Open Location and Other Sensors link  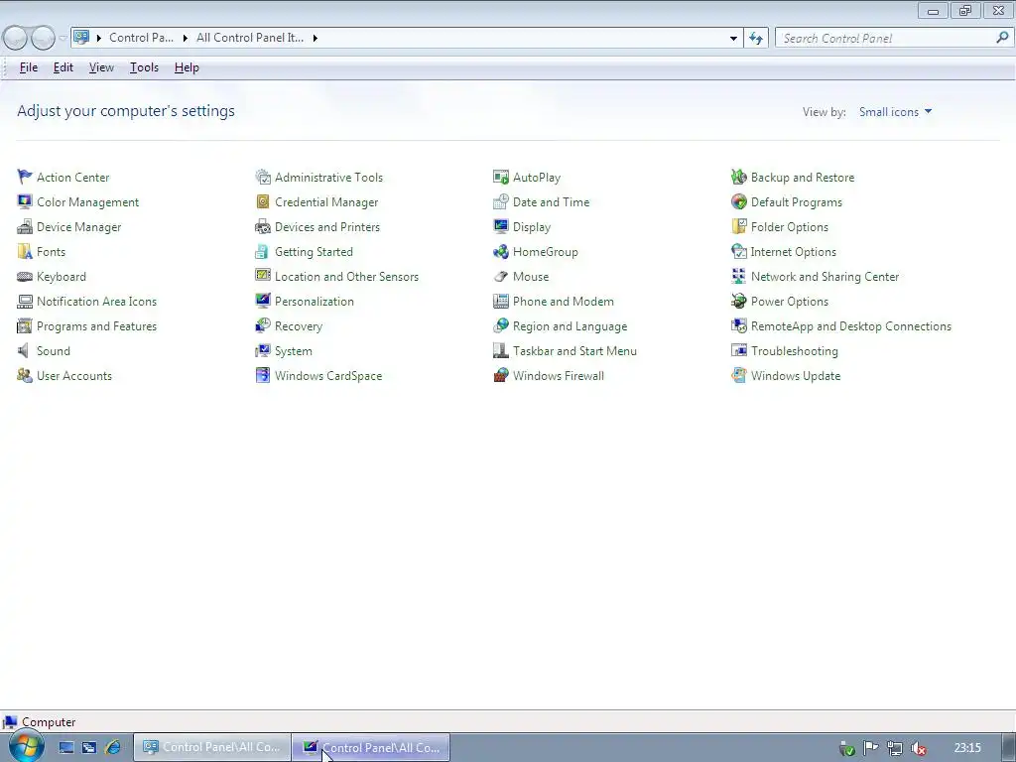[346, 277]
